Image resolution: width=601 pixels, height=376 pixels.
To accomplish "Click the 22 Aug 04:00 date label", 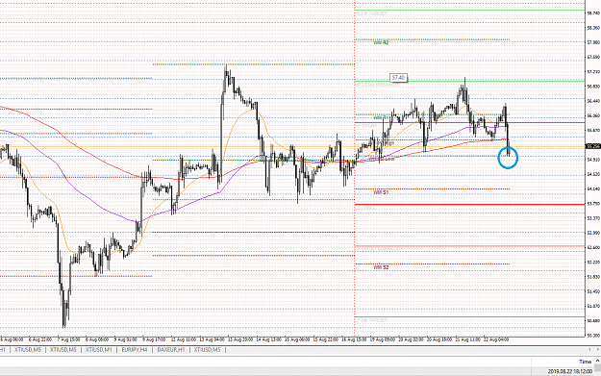I will pos(496,339).
